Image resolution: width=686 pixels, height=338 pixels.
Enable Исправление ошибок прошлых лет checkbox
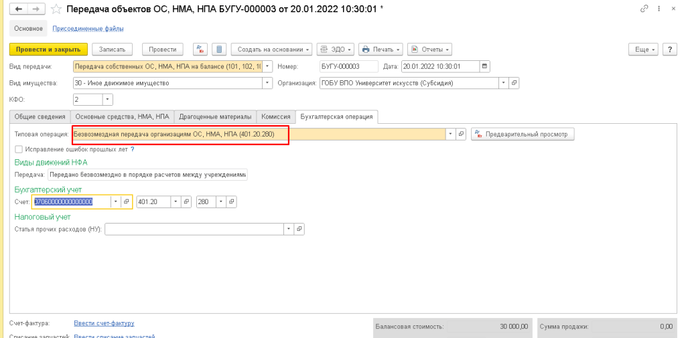19,149
